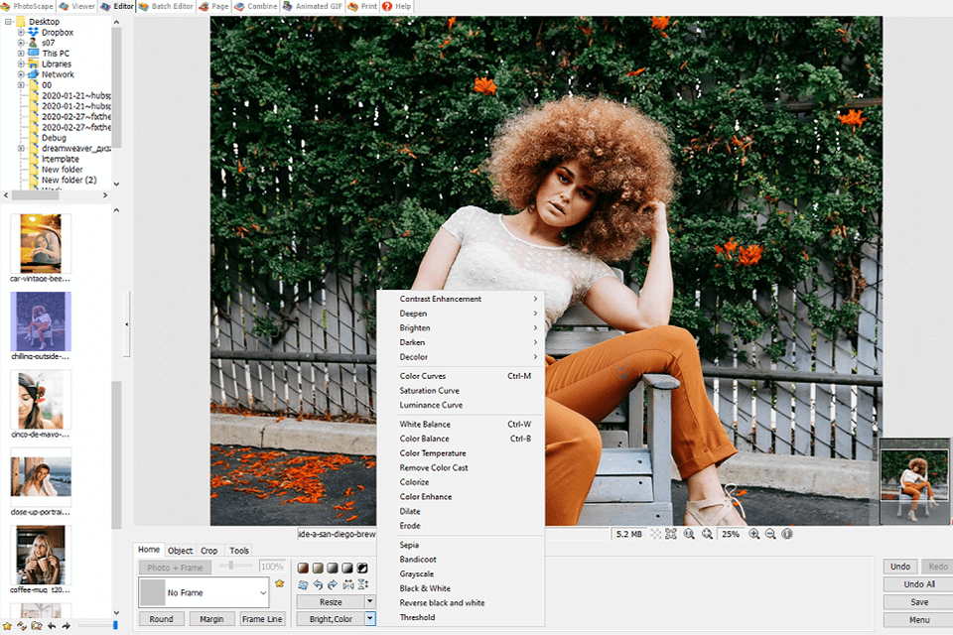Collapse the Desktop folder tree
The height and width of the screenshot is (635, 953).
7,21
